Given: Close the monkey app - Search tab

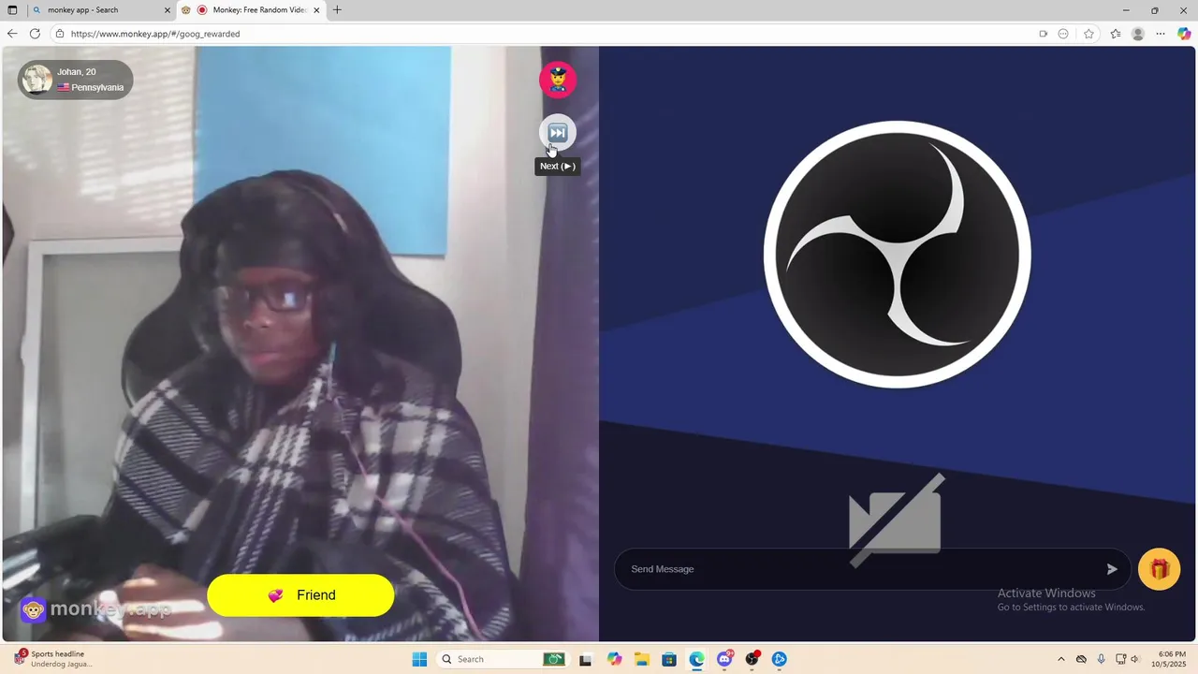Looking at the screenshot, I should pos(168,10).
